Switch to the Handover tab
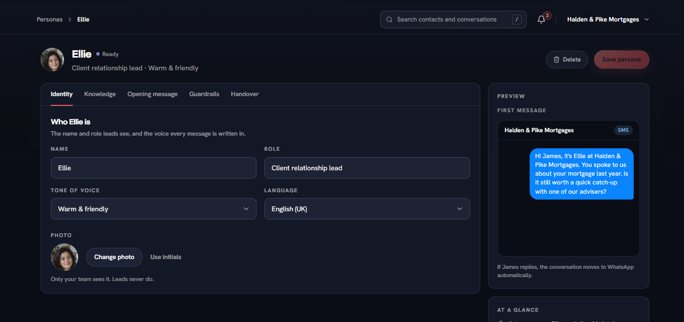The height and width of the screenshot is (322, 684). point(245,94)
